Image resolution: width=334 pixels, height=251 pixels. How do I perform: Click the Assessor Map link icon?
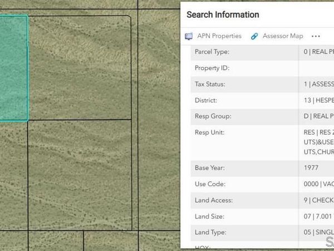(x=254, y=36)
